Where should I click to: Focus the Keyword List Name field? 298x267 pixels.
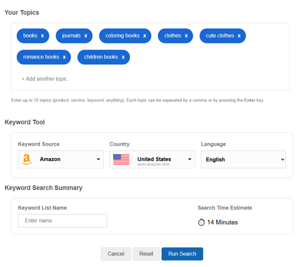click(63, 221)
